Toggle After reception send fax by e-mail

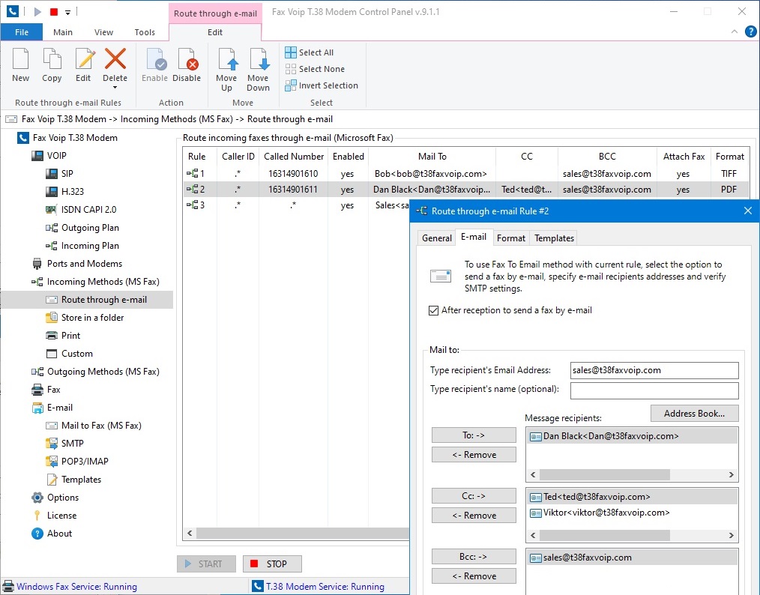pyautogui.click(x=434, y=310)
